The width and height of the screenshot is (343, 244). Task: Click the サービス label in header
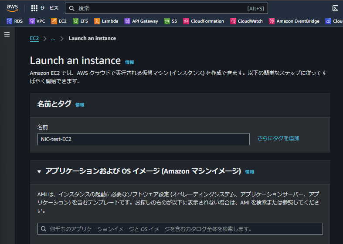[x=49, y=8]
